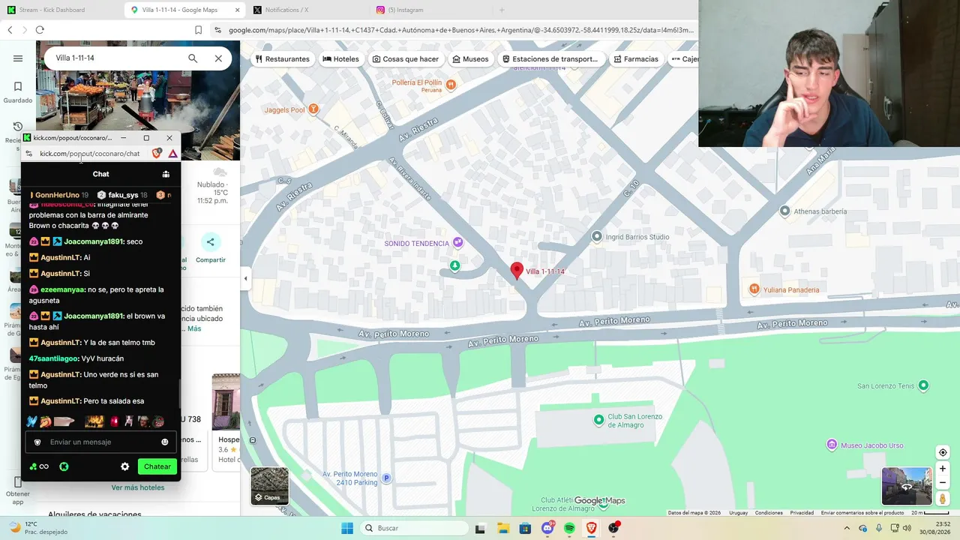The image size is (960, 540).
Task: Zoom in on the map
Action: (x=943, y=469)
